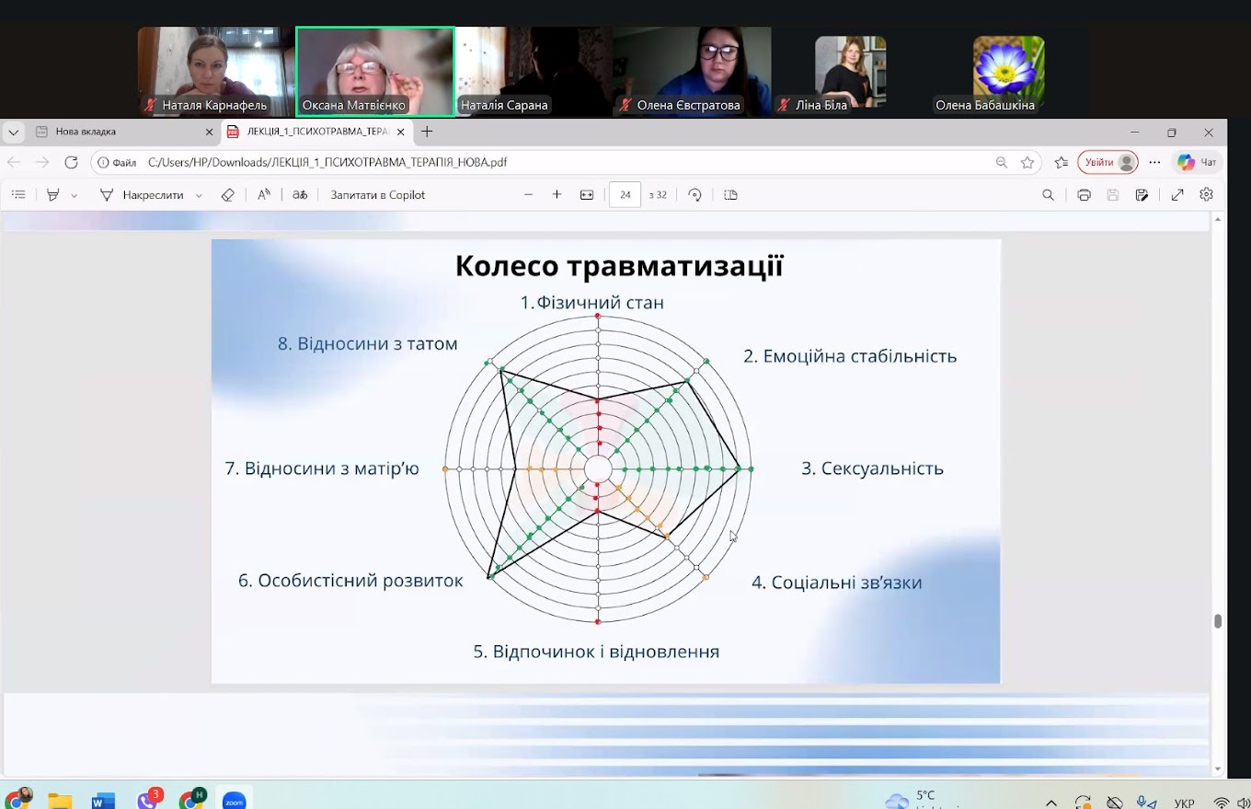Print the PDF document

point(1084,195)
